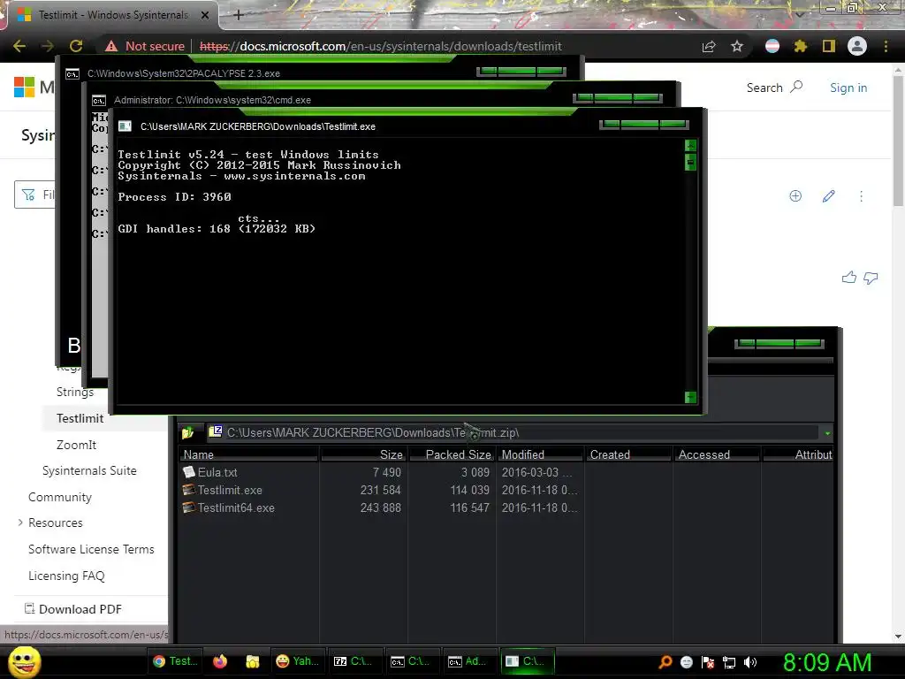Click the Administrator cmd.exe title bar
905x679 pixels.
point(331,100)
